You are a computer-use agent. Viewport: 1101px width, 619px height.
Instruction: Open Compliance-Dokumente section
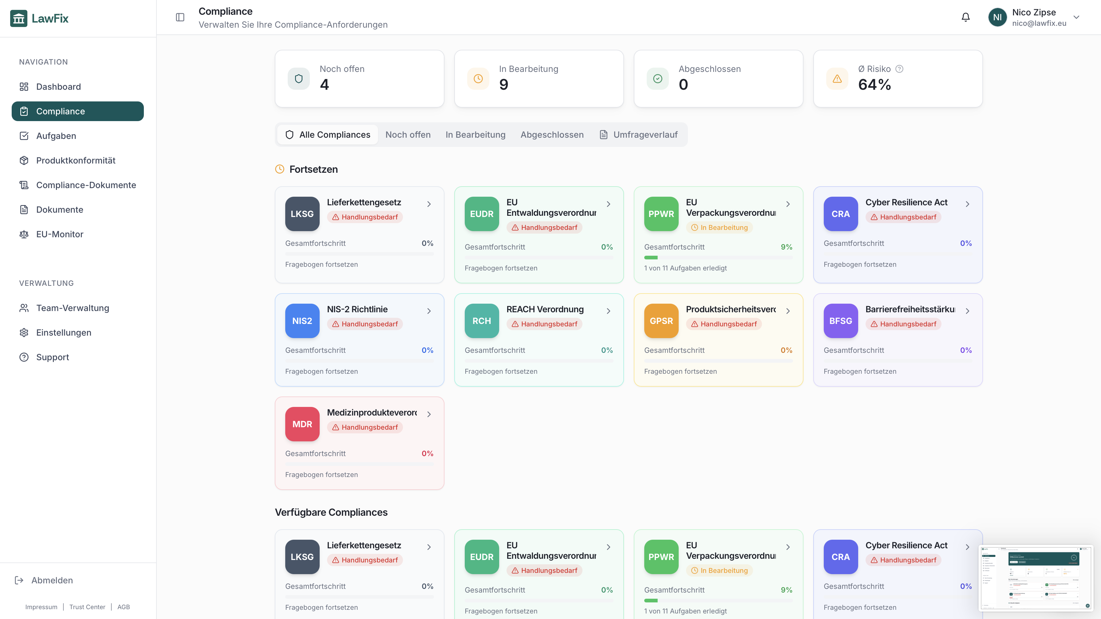click(x=78, y=185)
